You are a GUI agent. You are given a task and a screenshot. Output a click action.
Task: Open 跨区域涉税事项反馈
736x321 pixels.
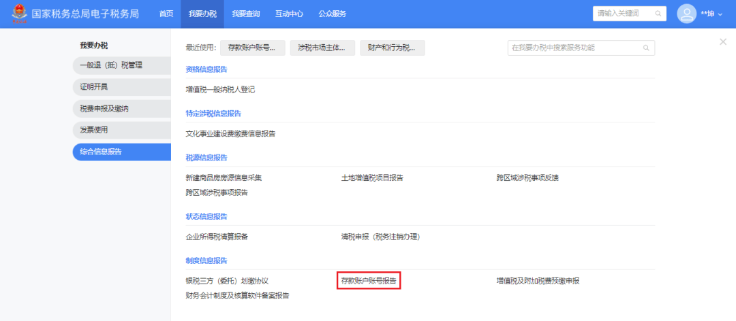coord(528,178)
